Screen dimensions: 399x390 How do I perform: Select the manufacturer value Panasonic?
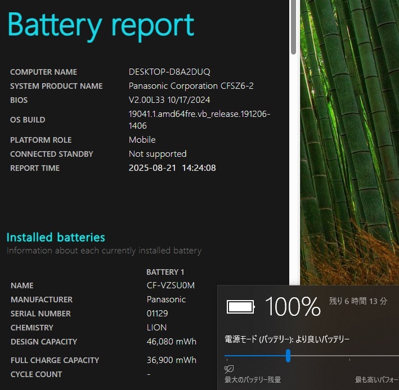(166, 300)
